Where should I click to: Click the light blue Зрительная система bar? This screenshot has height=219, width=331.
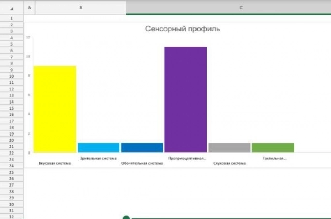pyautogui.click(x=99, y=147)
